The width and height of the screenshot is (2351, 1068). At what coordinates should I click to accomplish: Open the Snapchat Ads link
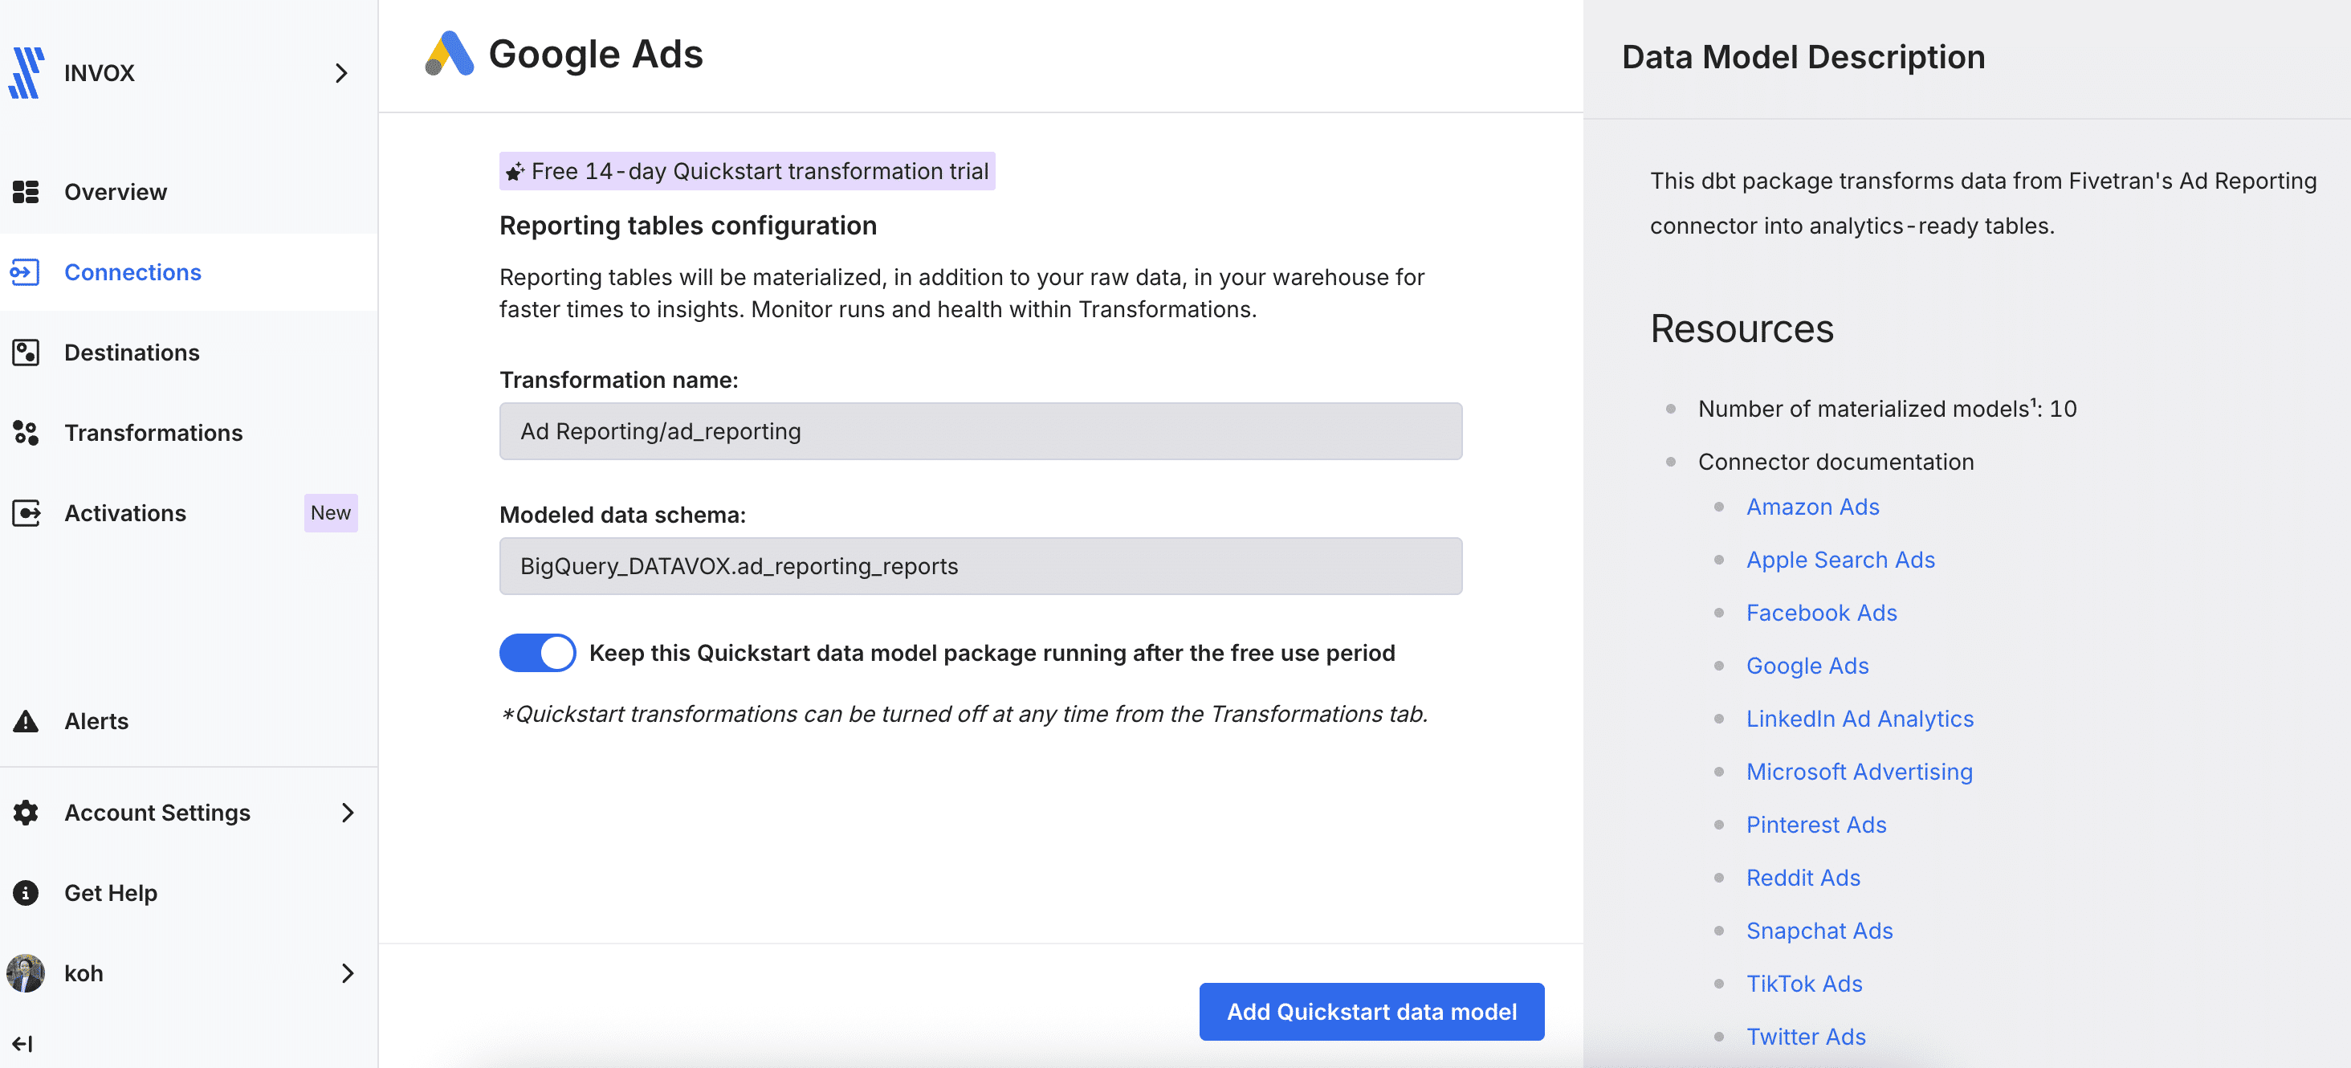coord(1819,930)
